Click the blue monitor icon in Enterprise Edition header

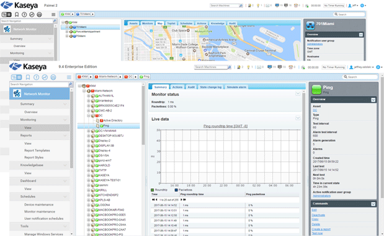tap(269, 67)
